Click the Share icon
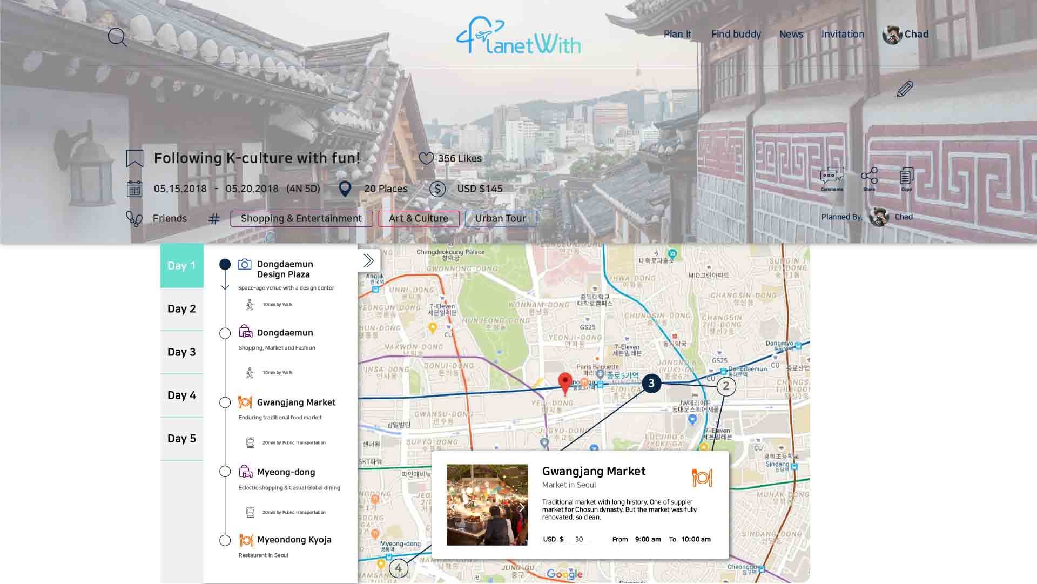The width and height of the screenshot is (1037, 584). 869,177
